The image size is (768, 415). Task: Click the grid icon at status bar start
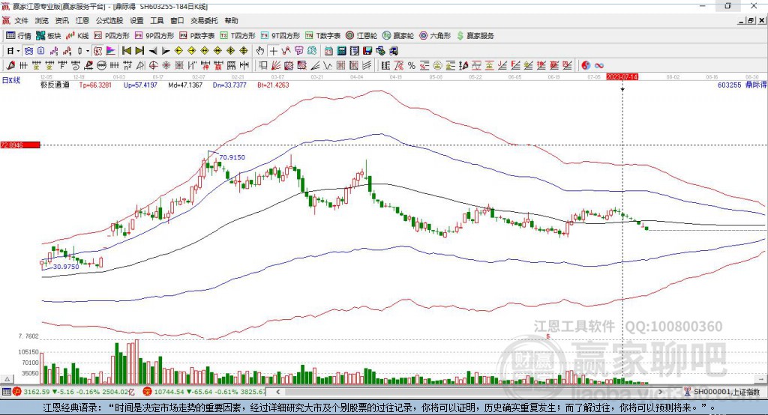6,392
